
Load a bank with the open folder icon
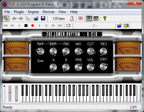click(36, 19)
